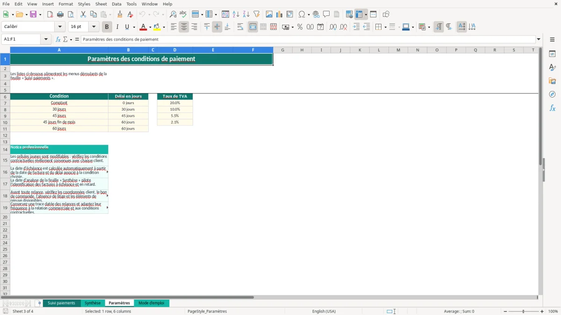Viewport: 561px width, 315px height.
Task: Open Background Color dropdown arrow
Action: coord(164,27)
